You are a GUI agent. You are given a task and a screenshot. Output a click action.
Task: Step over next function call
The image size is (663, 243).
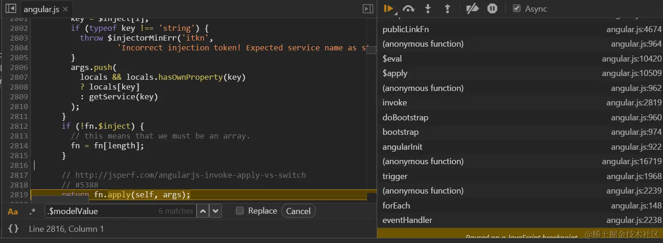pyautogui.click(x=408, y=8)
